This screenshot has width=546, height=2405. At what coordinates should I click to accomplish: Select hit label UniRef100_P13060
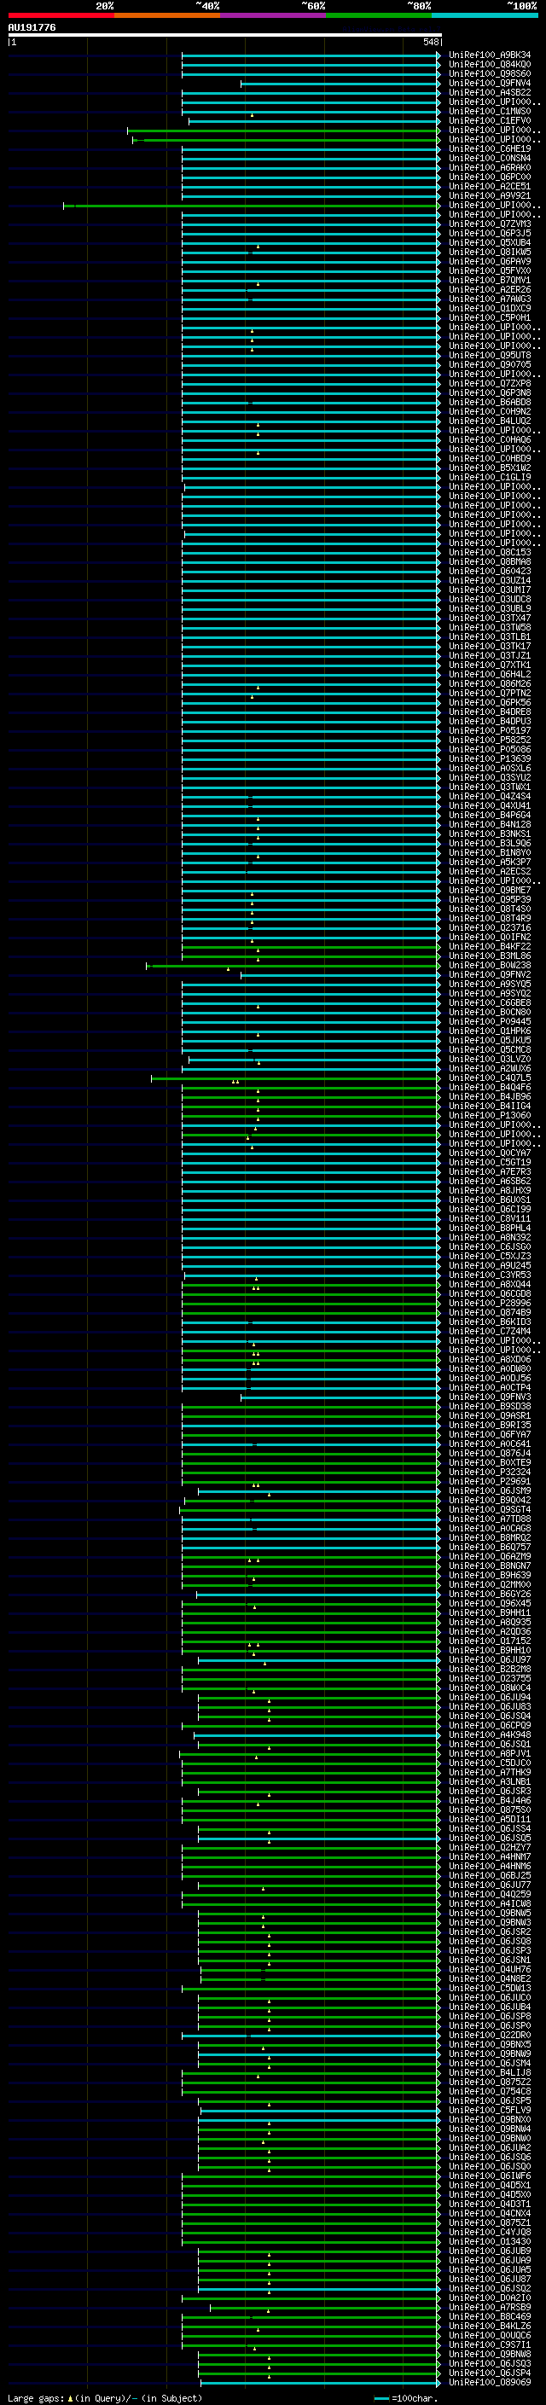[490, 1115]
